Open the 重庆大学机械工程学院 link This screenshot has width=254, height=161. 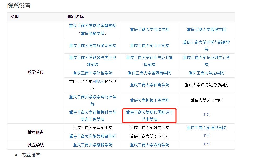tap(149, 100)
